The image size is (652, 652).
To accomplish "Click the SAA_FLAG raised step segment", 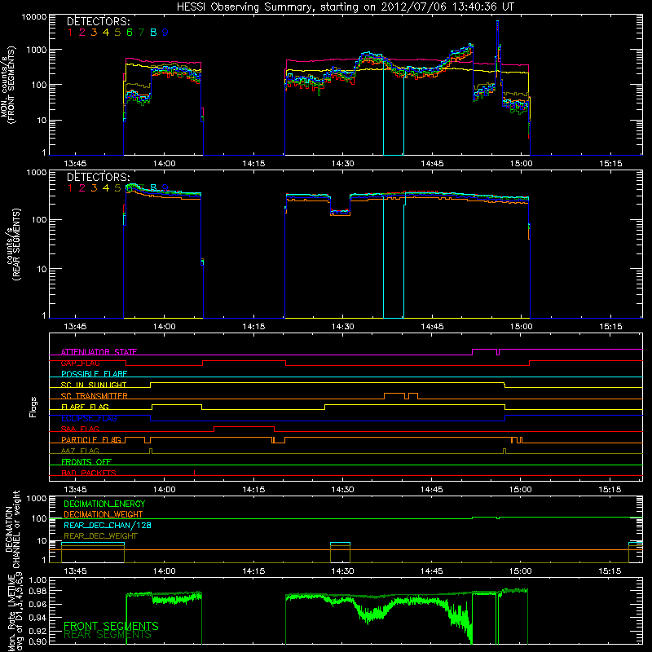I will 244,427.
